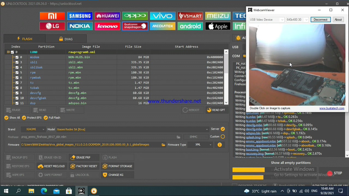Select the Mi brand logo
Screen dimensions: 349x196
pyautogui.click(x=52, y=16)
